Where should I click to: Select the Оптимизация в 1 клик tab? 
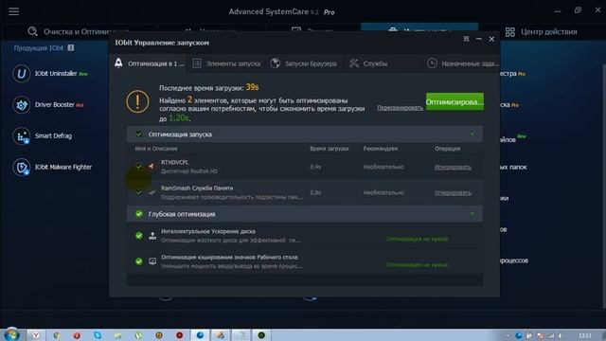point(149,63)
